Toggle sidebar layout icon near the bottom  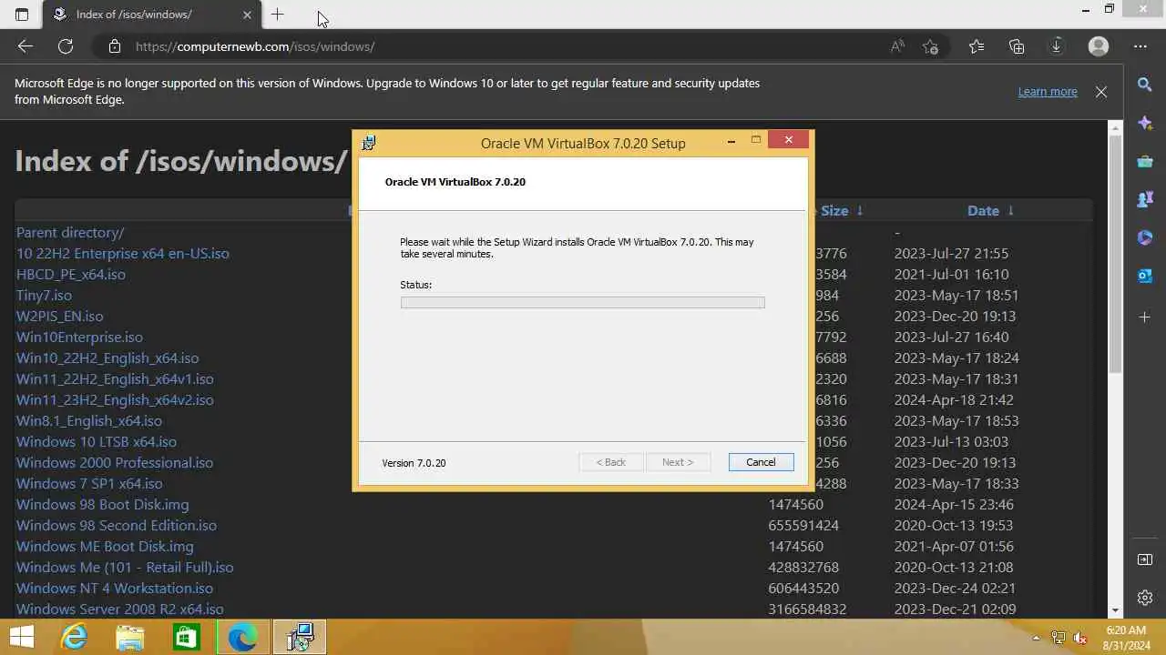(1145, 559)
